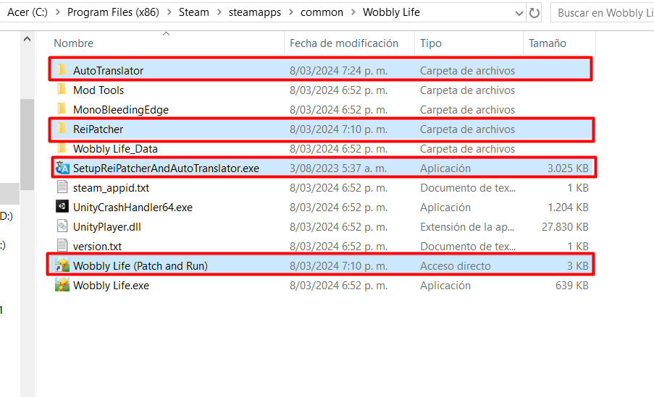Refresh the Wobbly Life folder view
The width and height of the screenshot is (654, 397).
[534, 13]
